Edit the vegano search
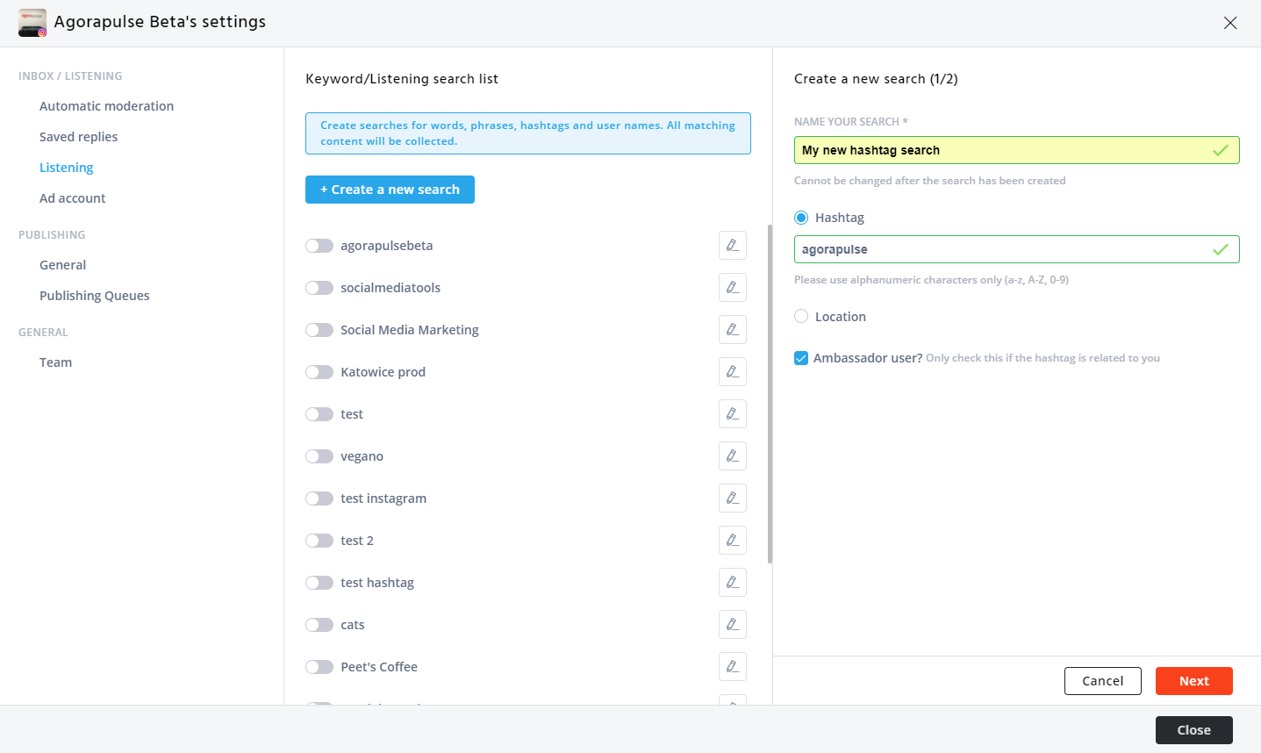1261x753 pixels. (x=732, y=456)
